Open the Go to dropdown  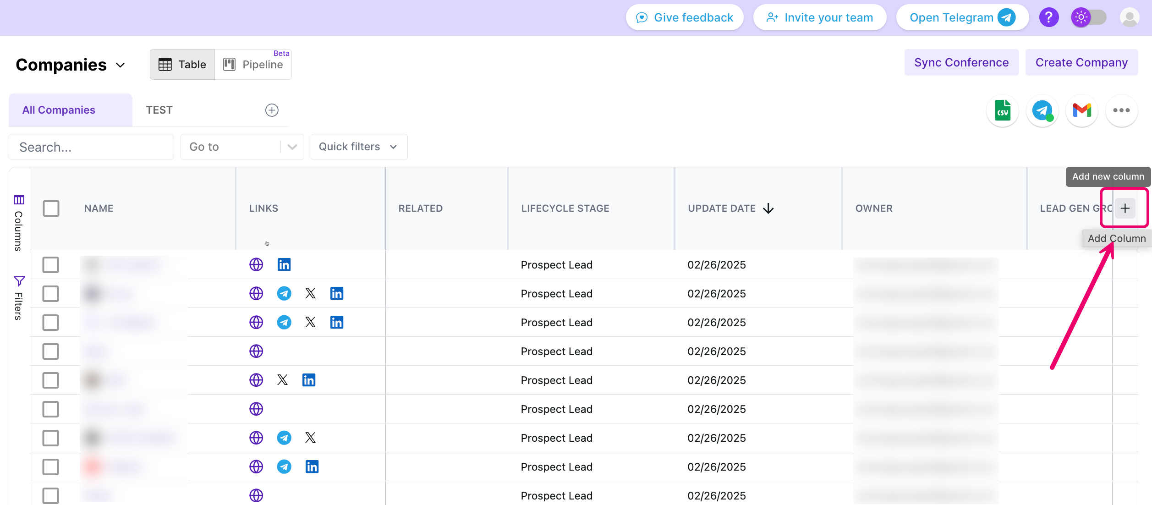point(242,147)
